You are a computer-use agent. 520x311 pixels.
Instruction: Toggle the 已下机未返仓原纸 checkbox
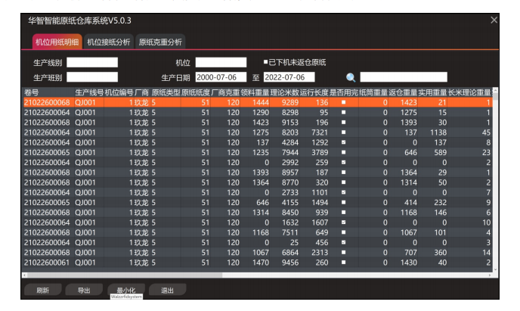click(x=266, y=62)
